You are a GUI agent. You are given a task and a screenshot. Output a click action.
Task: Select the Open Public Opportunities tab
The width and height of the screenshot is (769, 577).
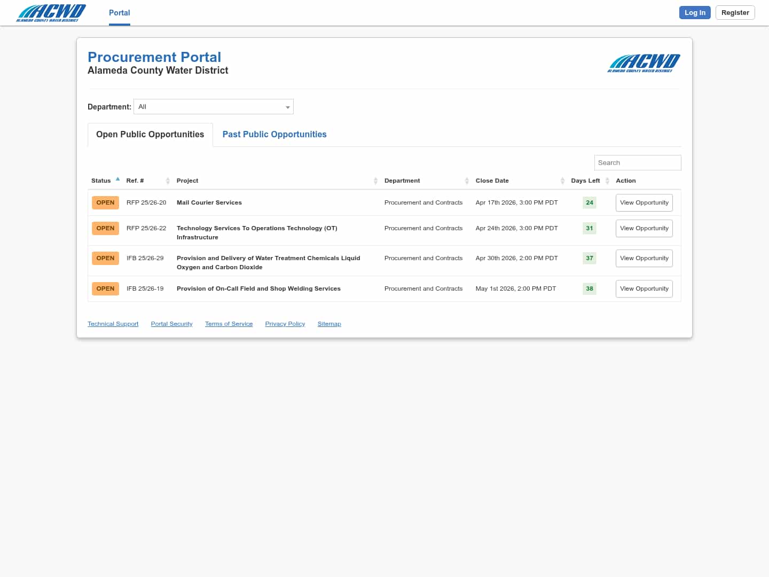[x=150, y=135]
